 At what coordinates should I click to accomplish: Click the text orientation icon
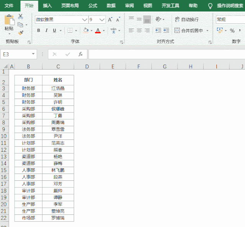158,19
